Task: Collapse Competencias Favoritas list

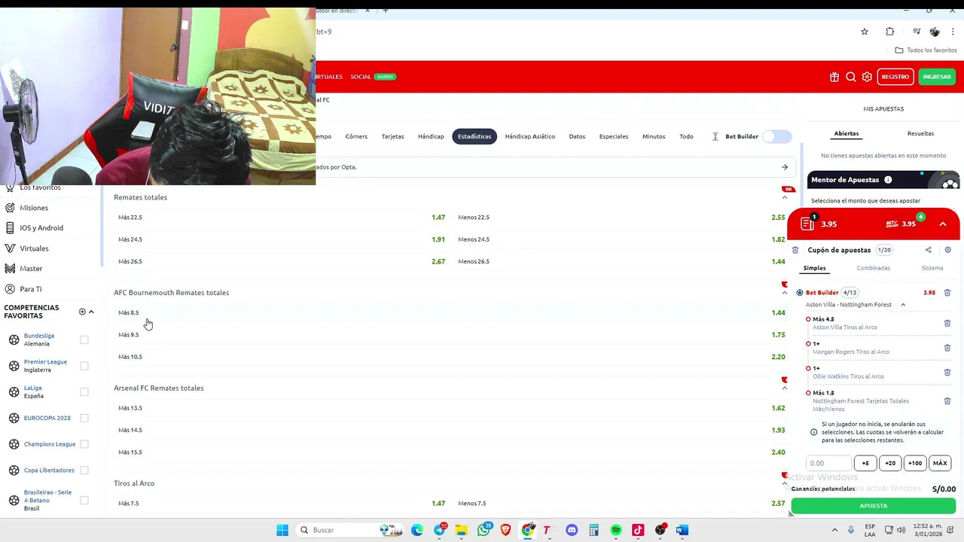Action: 92,312
